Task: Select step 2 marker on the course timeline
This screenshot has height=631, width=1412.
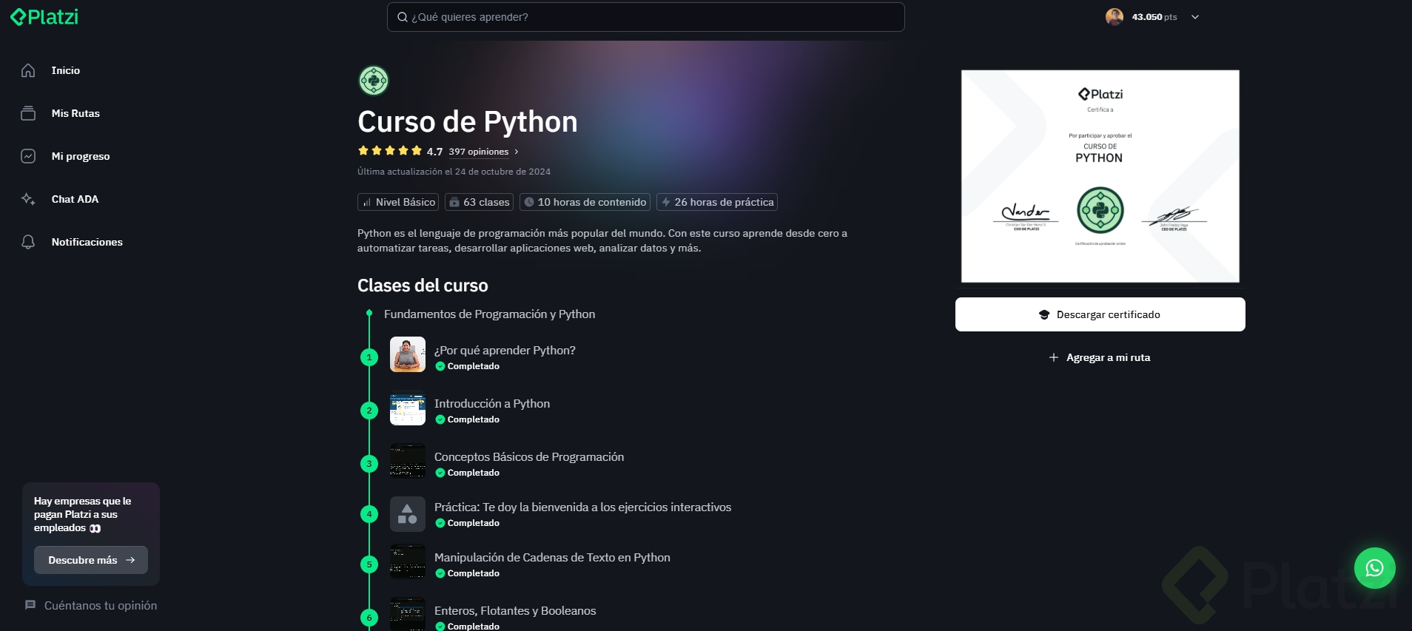Action: pyautogui.click(x=369, y=411)
